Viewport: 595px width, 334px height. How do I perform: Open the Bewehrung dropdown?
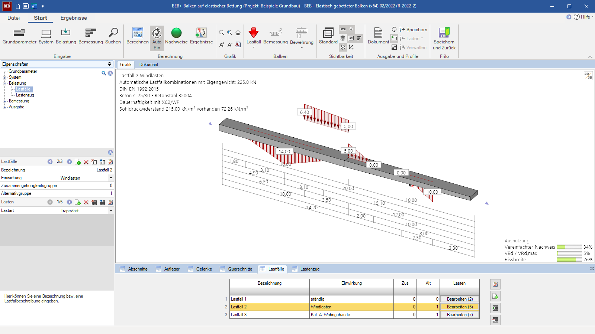point(302,38)
